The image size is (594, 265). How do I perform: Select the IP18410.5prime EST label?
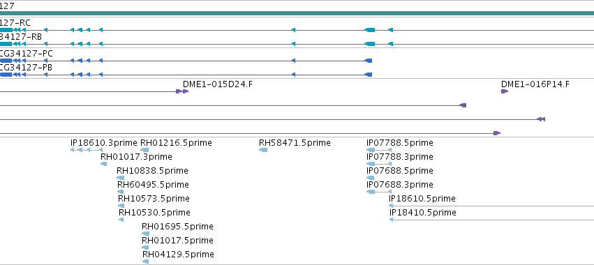423,213
